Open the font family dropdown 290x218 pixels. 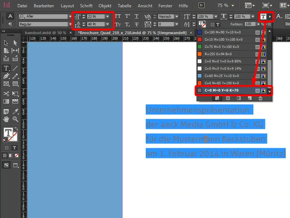tap(70, 16)
